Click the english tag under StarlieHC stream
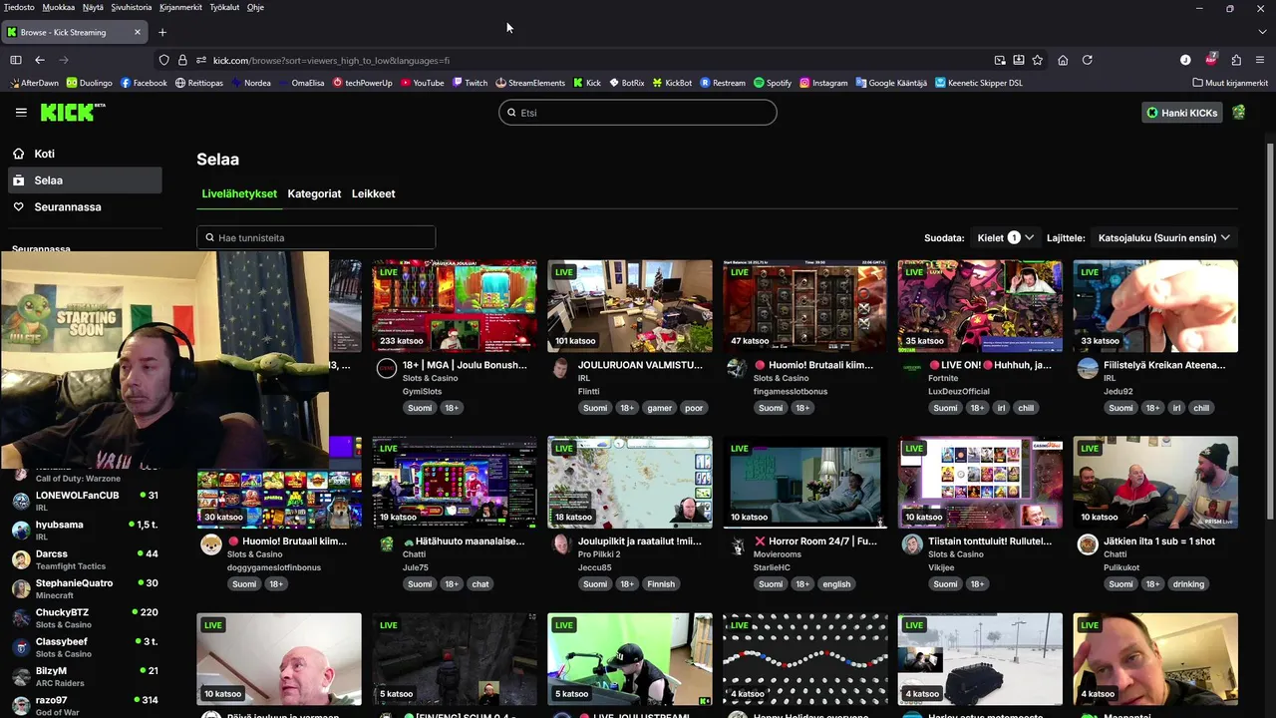This screenshot has width=1276, height=718. tap(836, 584)
